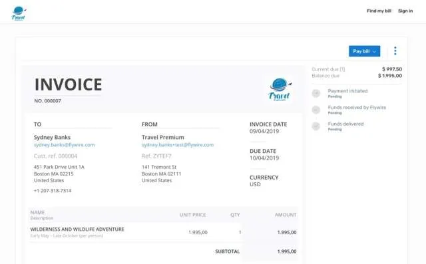Click the currency value USD

255,184
